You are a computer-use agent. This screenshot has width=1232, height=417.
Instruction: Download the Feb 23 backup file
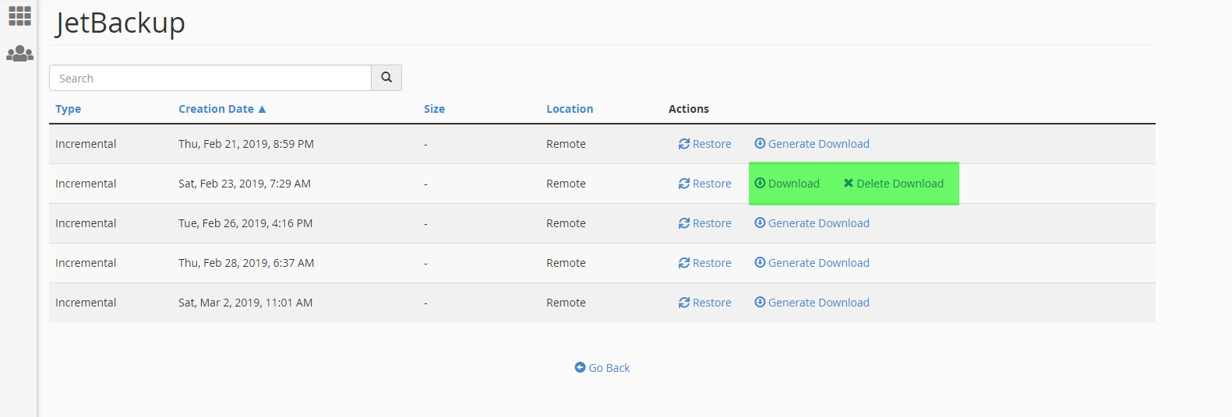787,184
